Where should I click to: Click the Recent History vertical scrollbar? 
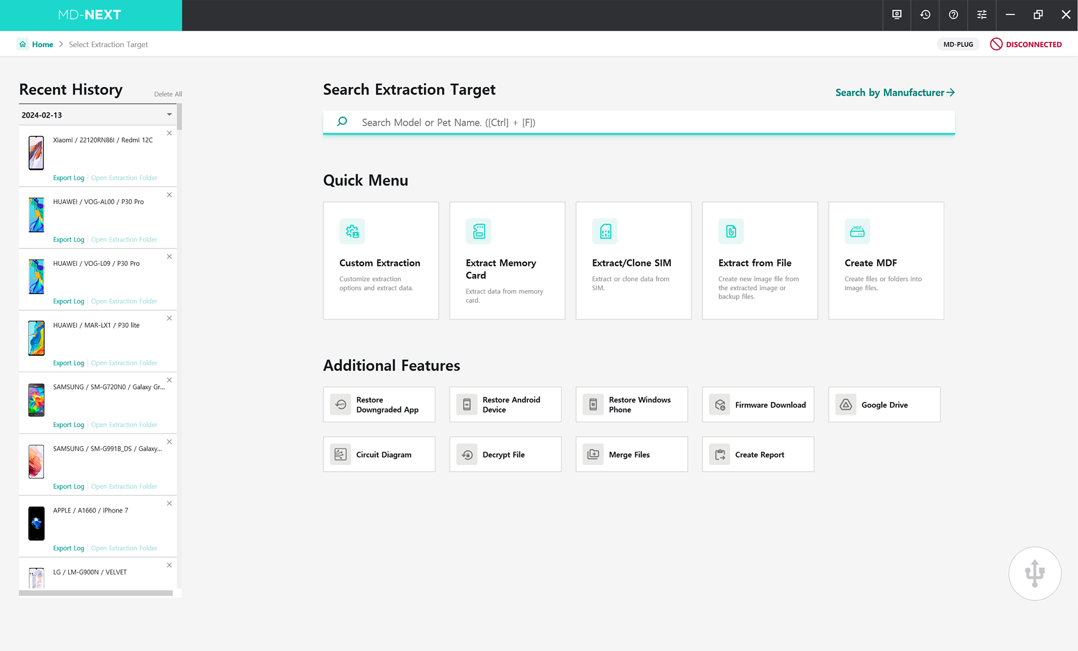(179, 116)
